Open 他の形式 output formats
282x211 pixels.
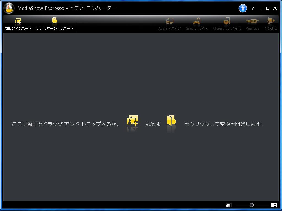(x=271, y=24)
